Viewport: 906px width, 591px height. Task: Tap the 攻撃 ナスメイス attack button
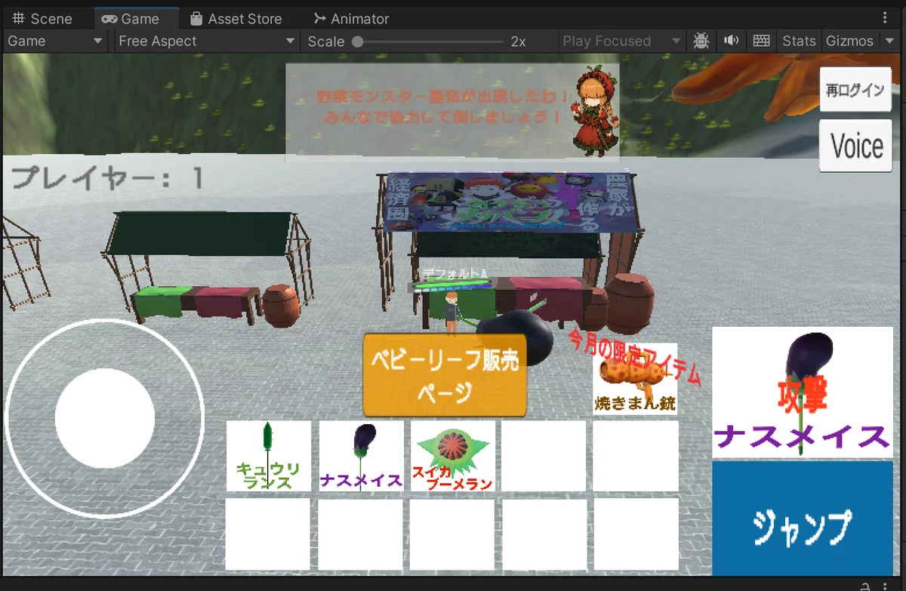point(802,392)
